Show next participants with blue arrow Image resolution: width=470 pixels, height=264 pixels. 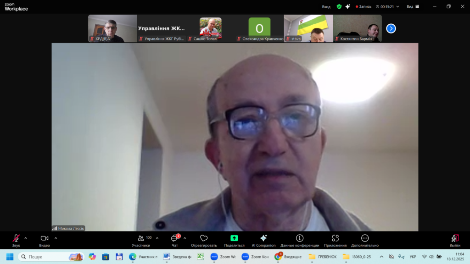[x=391, y=28]
